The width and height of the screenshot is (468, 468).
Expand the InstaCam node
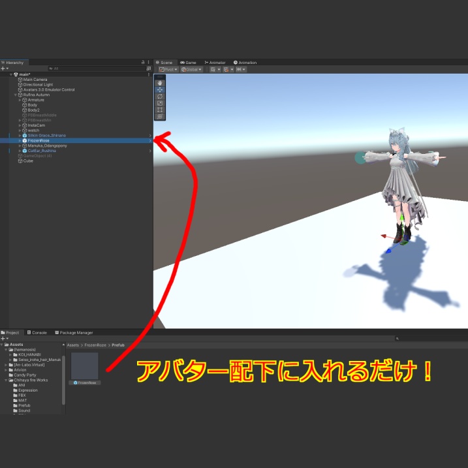click(20, 125)
